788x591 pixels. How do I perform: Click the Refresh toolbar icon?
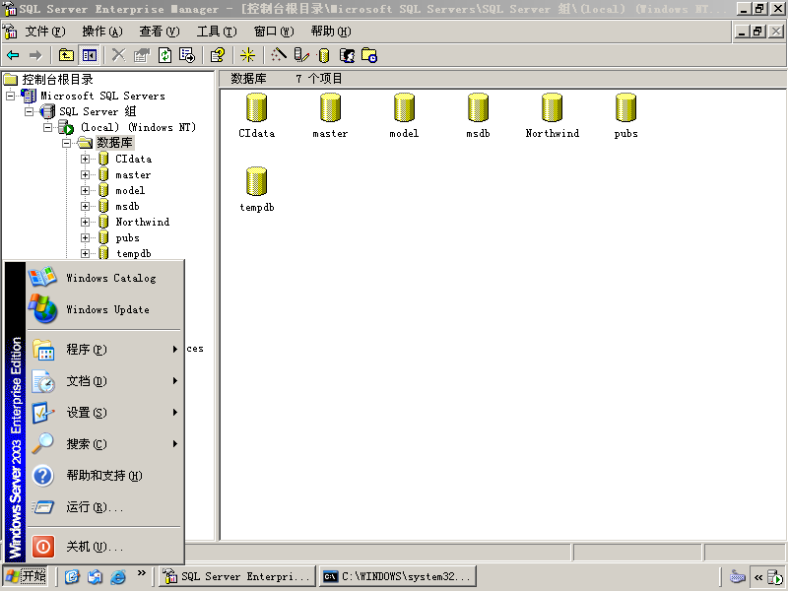click(x=164, y=55)
